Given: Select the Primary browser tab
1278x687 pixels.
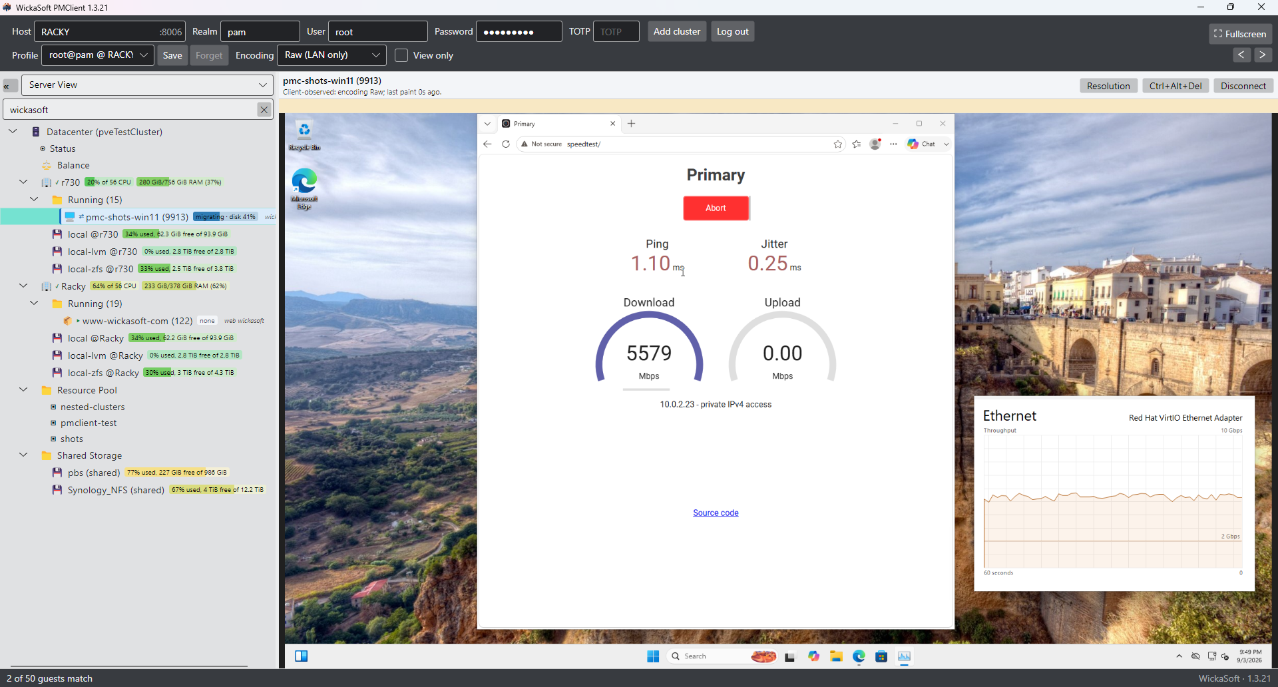Looking at the screenshot, I should [x=558, y=124].
